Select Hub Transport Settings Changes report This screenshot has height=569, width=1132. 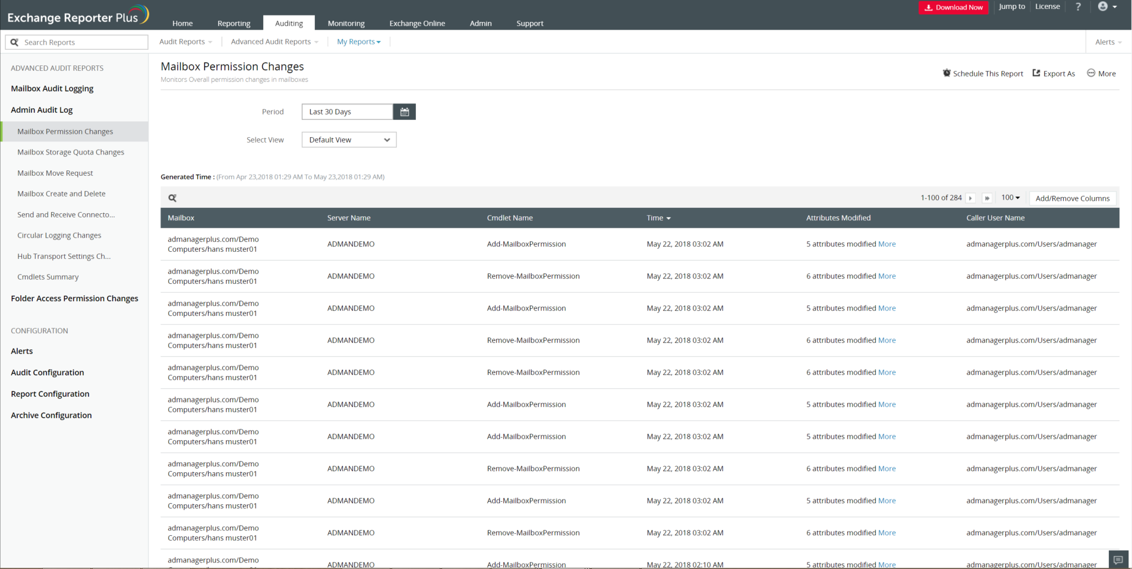pyautogui.click(x=64, y=256)
